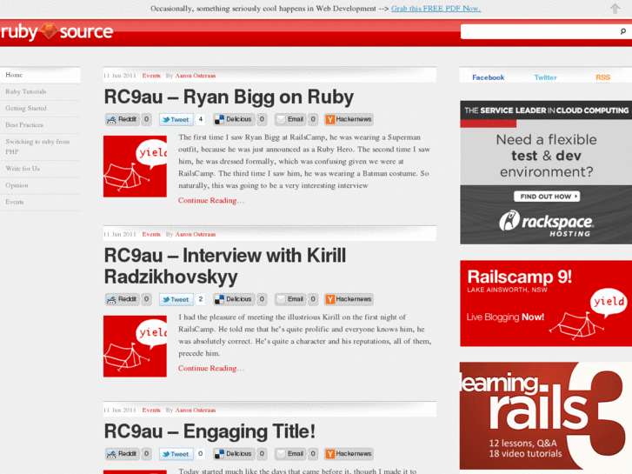This screenshot has height=474, width=632.
Task: Click Events category above Ryan Bigg article
Action: [151, 76]
